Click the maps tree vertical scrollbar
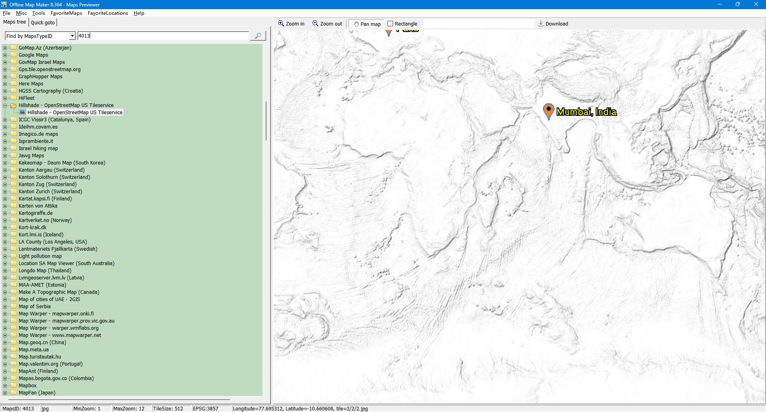766x412 pixels. tap(266, 121)
